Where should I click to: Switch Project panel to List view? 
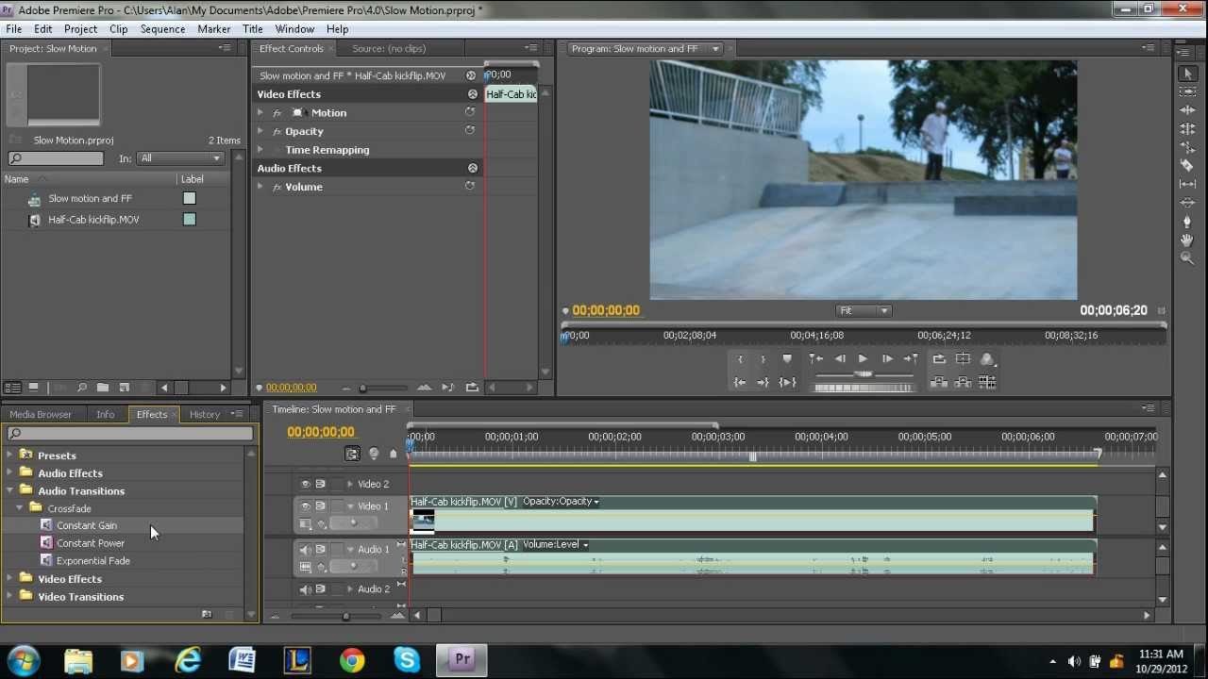click(x=13, y=388)
